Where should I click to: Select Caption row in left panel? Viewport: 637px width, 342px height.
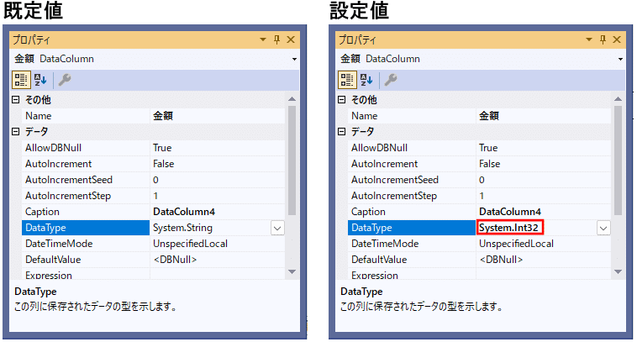153,212
